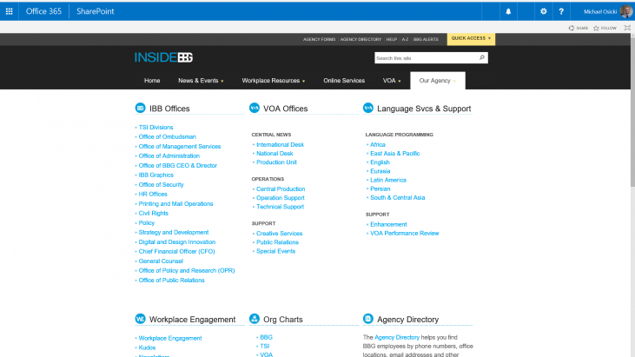Click the Follow star icon
The width and height of the screenshot is (635, 357).
[596, 28]
